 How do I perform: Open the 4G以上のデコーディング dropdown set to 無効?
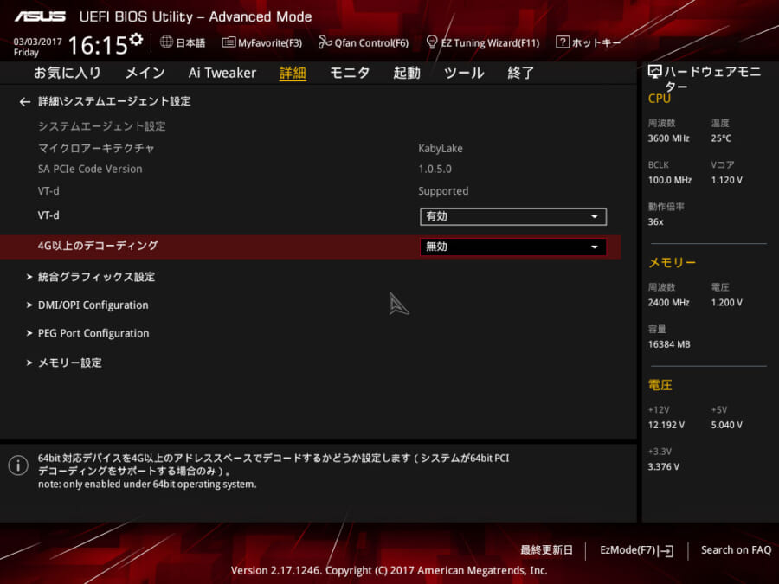coord(513,247)
